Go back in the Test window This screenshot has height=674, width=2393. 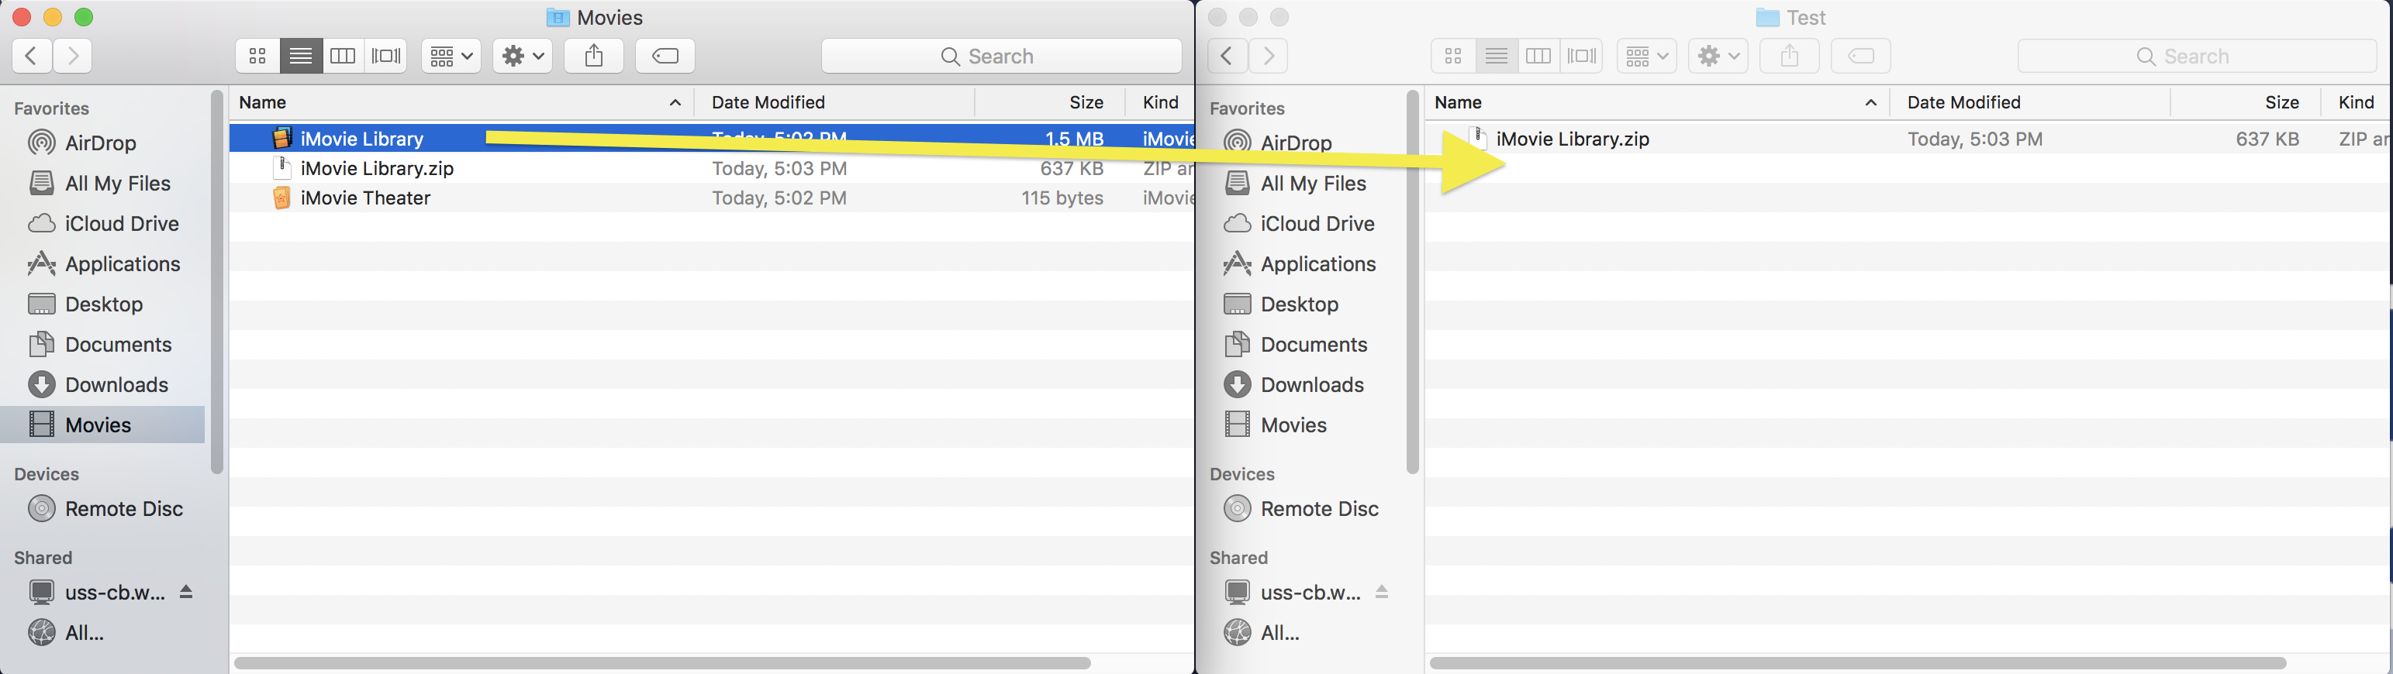(x=1228, y=56)
